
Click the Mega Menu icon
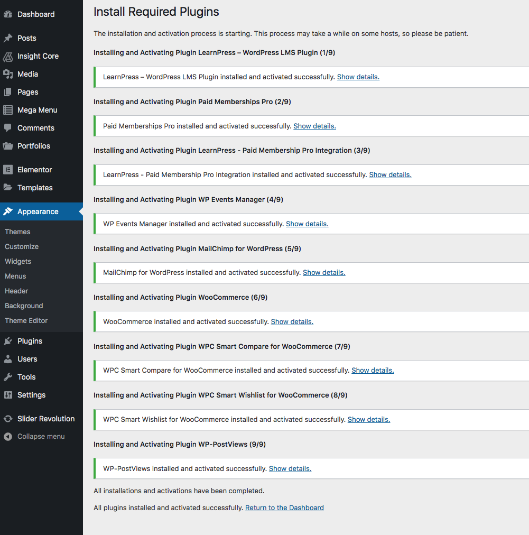click(x=8, y=110)
